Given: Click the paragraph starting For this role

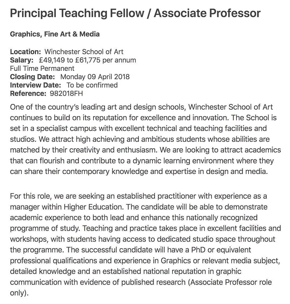Looking at the screenshot, I should 145,239.
